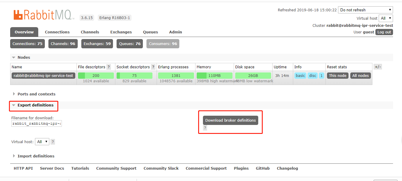Open node rabbit@rabbitmq-ipr-service-test link
402x181 pixels.
point(43,76)
